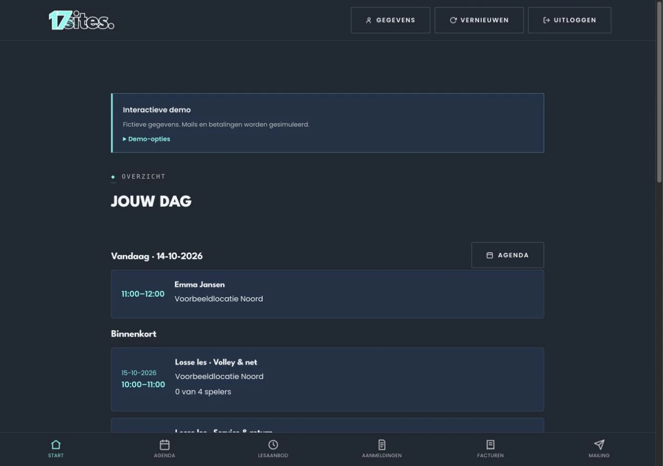Viewport: 663px width, 466px height.
Task: Expand the Demo-opties disclosure
Action: point(146,139)
